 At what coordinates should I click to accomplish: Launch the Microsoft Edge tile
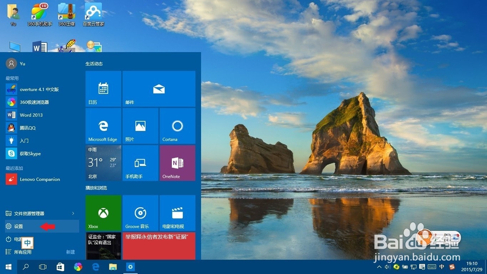[x=103, y=126]
